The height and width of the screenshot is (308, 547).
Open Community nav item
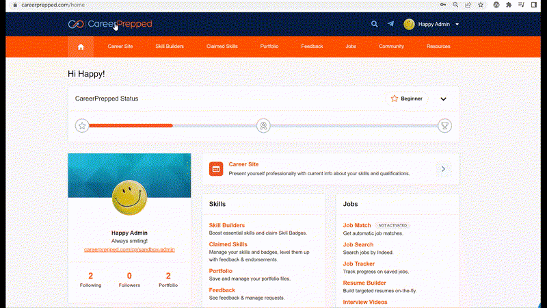[391, 46]
